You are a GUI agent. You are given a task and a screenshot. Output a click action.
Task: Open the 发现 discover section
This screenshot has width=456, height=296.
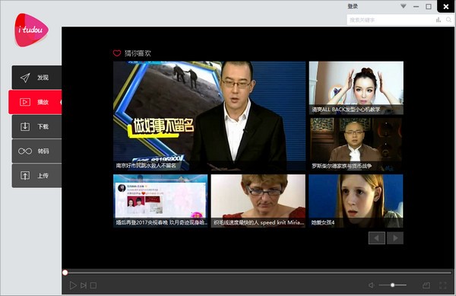coord(36,78)
